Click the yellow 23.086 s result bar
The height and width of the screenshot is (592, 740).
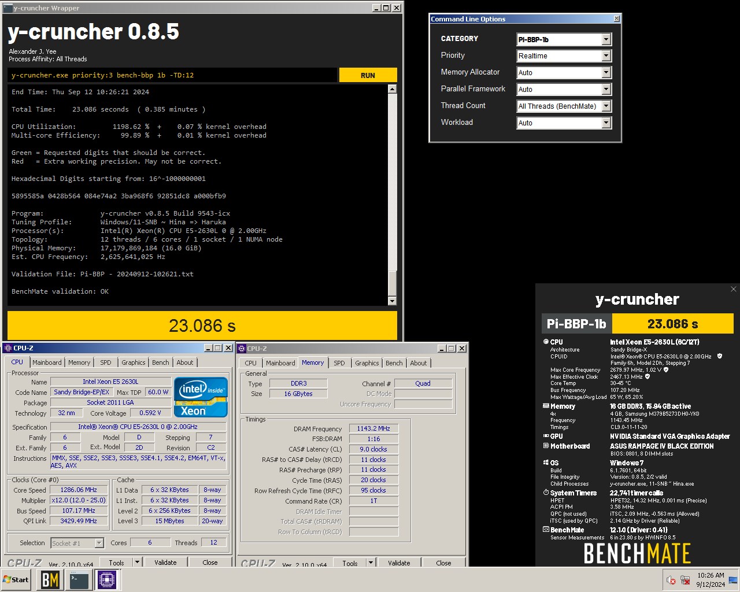point(202,325)
